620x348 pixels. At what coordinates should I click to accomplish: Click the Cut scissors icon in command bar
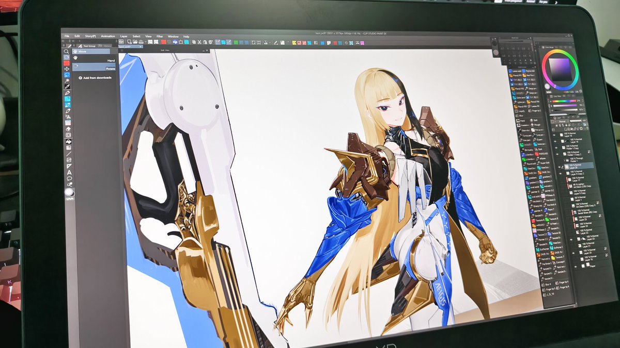tap(199, 42)
